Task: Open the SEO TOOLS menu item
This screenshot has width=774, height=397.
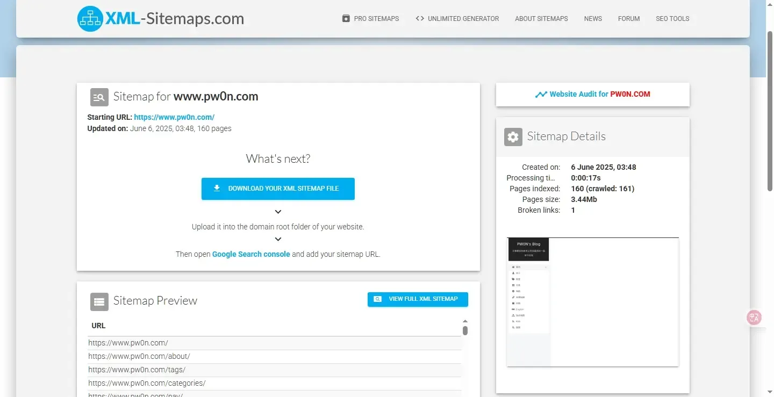Action: point(672,18)
